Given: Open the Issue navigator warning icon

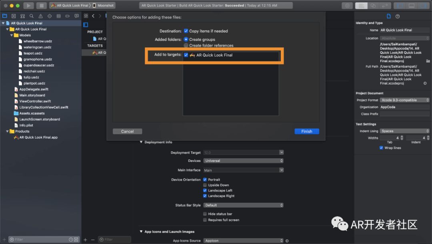Looking at the screenshot, I should point(40,16).
